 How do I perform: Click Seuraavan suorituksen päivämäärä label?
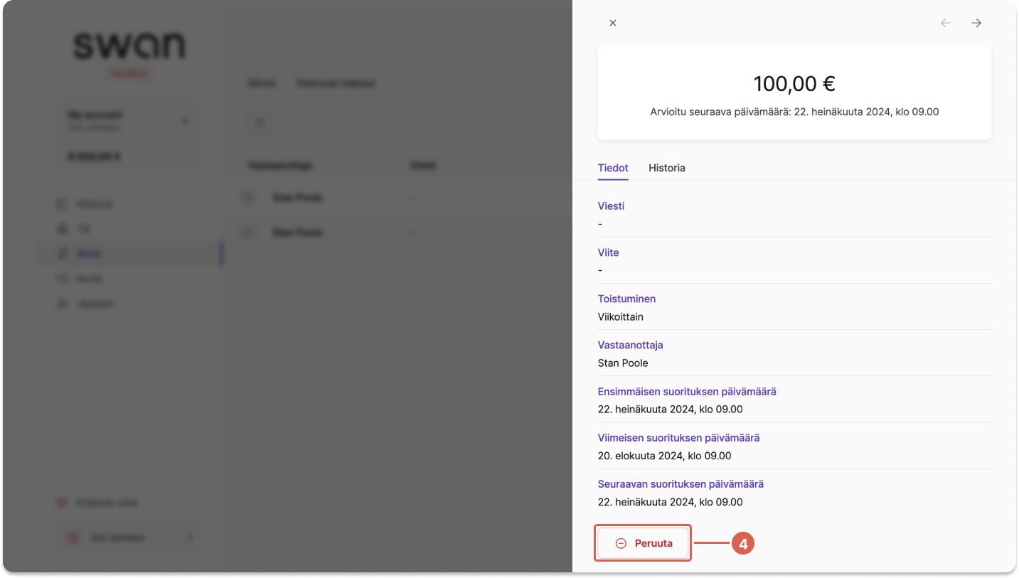tap(681, 483)
